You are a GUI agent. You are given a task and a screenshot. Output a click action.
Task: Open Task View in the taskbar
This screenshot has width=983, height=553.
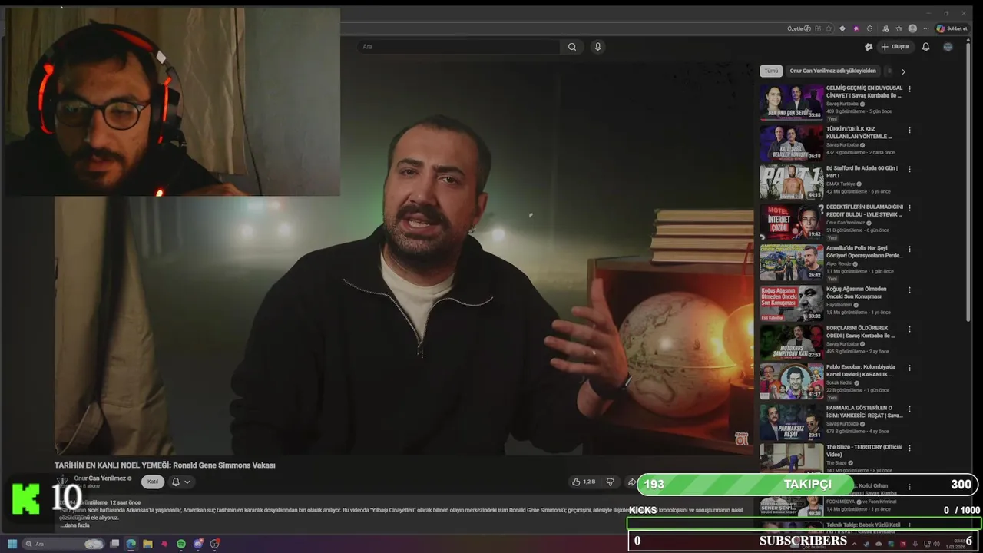pos(114,544)
